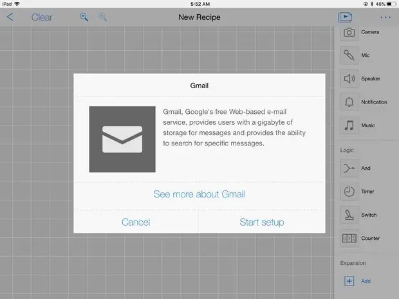The width and height of the screenshot is (399, 299).
Task: Open the play/preview recipe icon
Action: 345,17
